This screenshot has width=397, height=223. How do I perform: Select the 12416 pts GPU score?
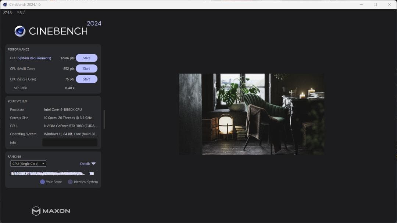[x=67, y=58]
